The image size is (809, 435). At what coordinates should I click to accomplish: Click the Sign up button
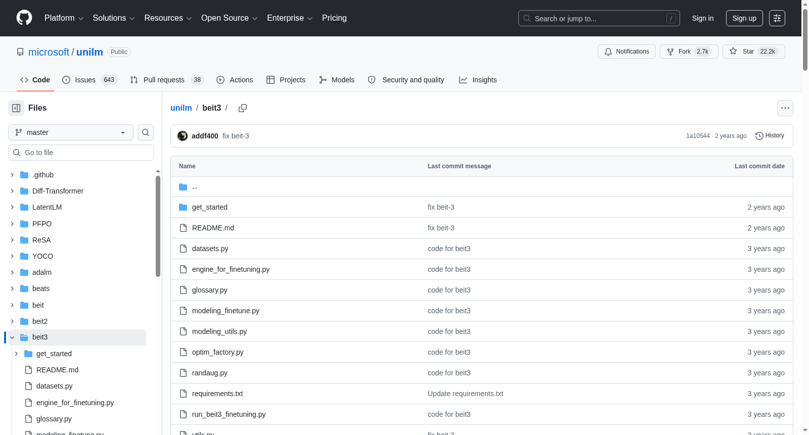tap(744, 18)
